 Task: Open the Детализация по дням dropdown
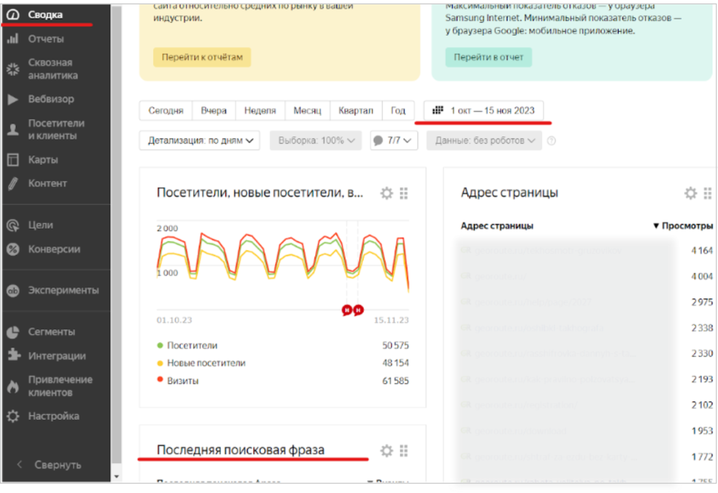[x=199, y=141]
